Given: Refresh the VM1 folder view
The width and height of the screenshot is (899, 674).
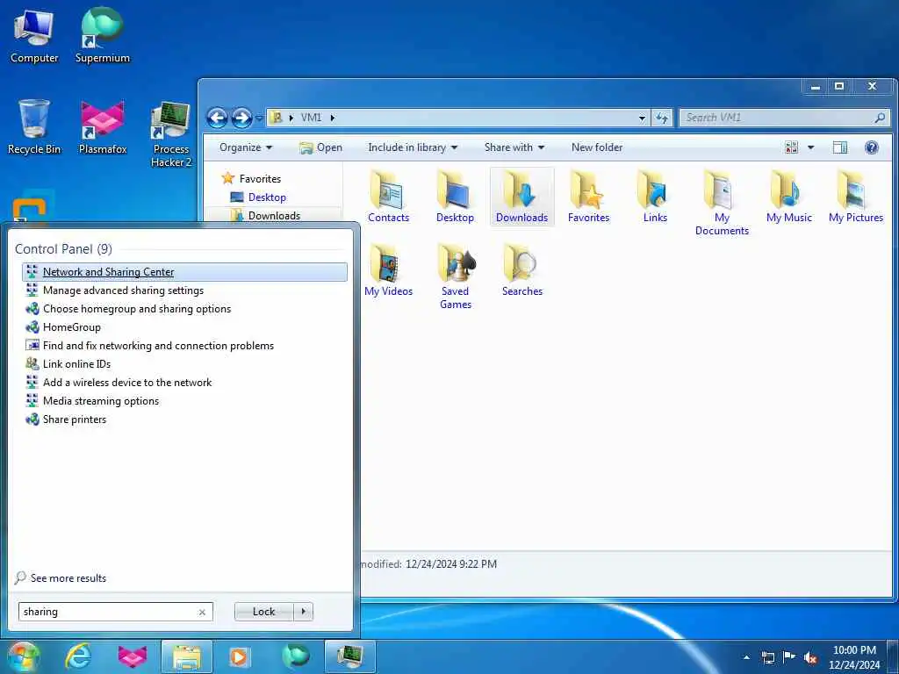Looking at the screenshot, I should click(662, 118).
